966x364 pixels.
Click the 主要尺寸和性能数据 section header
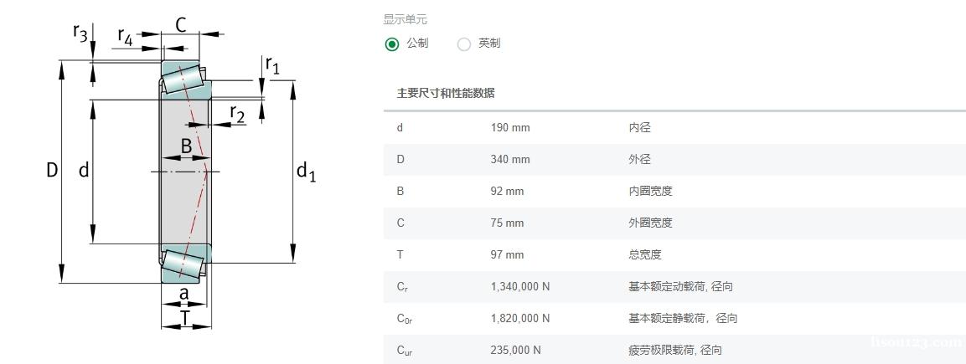pyautogui.click(x=446, y=94)
